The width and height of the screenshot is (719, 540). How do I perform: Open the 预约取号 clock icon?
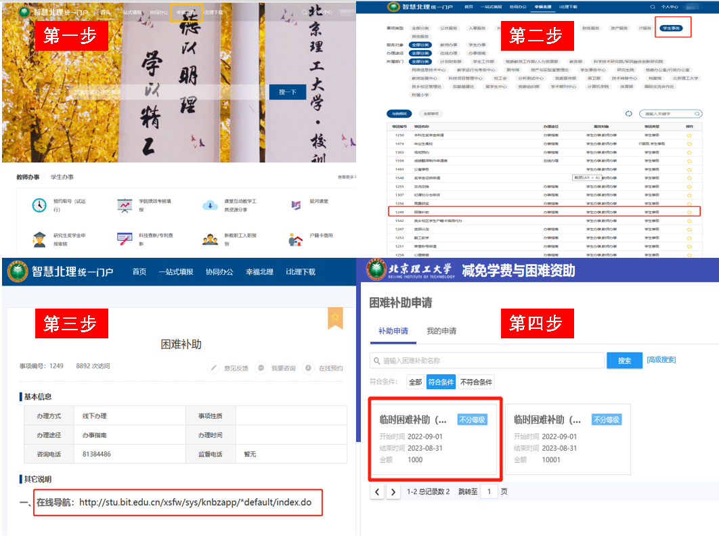39,205
